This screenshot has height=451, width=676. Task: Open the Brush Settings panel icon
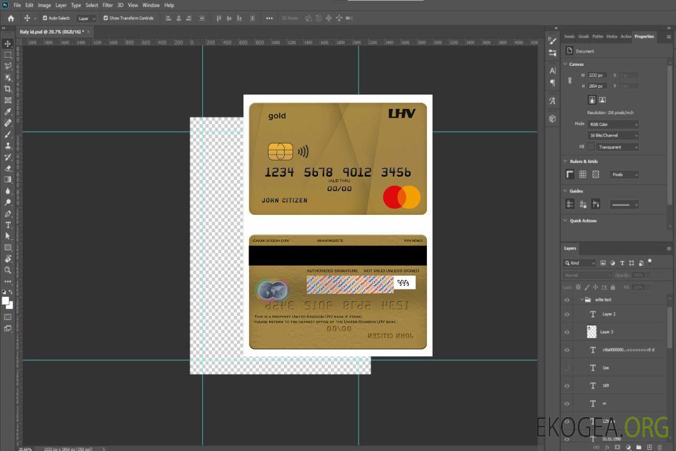(552, 41)
